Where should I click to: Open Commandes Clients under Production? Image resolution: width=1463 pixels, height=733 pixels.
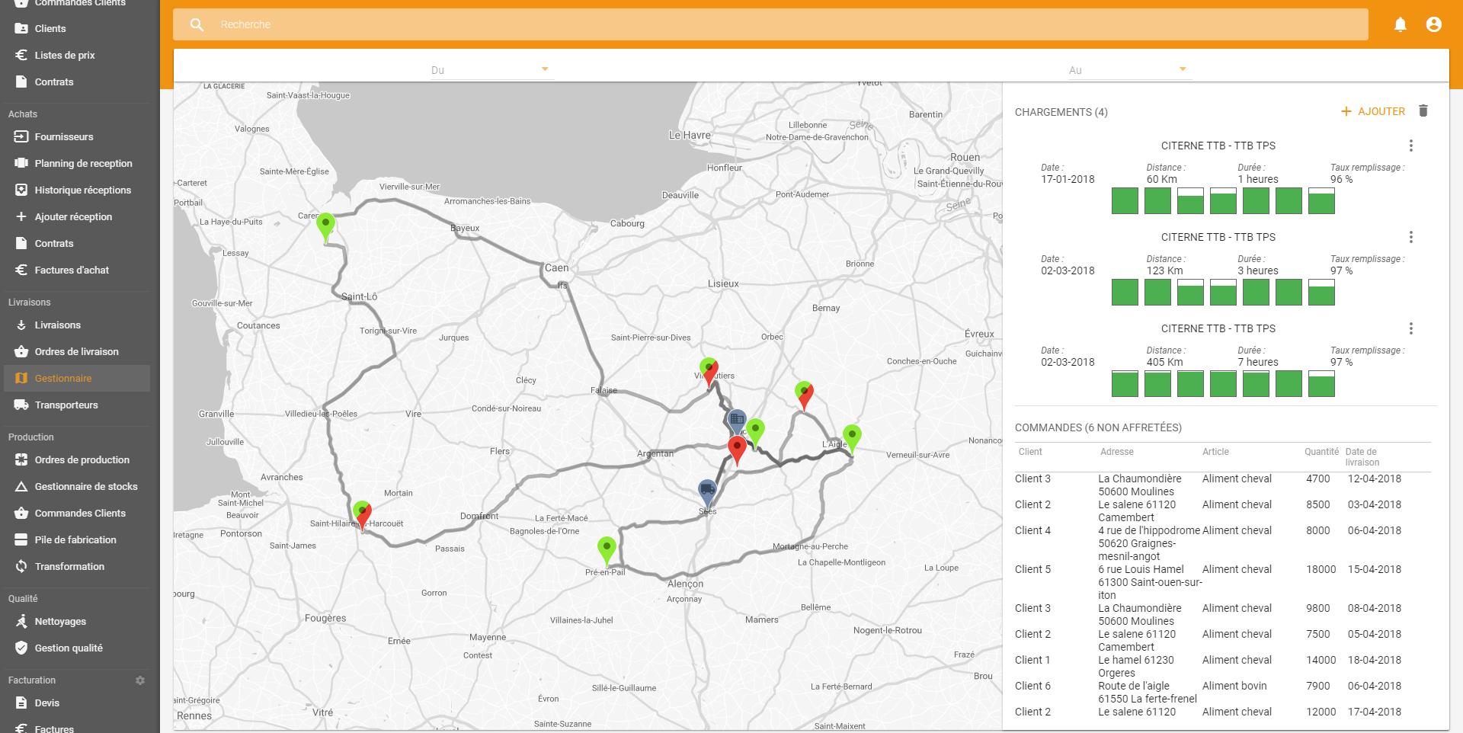(x=80, y=514)
